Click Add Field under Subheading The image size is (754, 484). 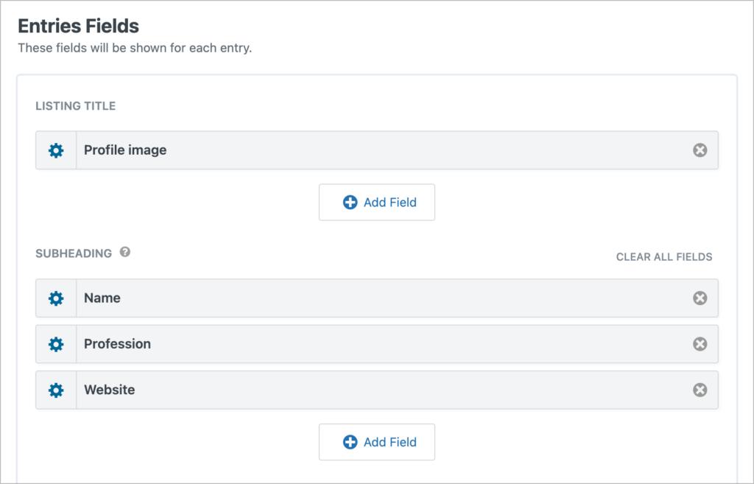pyautogui.click(x=376, y=442)
